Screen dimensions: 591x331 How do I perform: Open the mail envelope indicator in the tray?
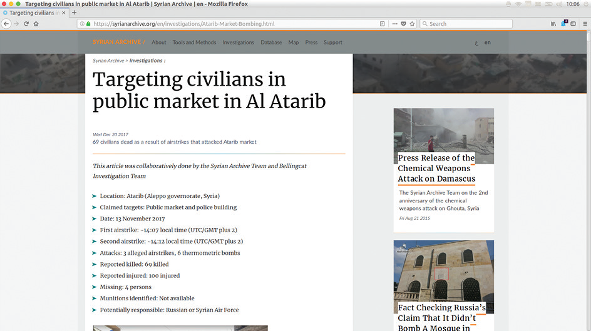click(x=538, y=4)
